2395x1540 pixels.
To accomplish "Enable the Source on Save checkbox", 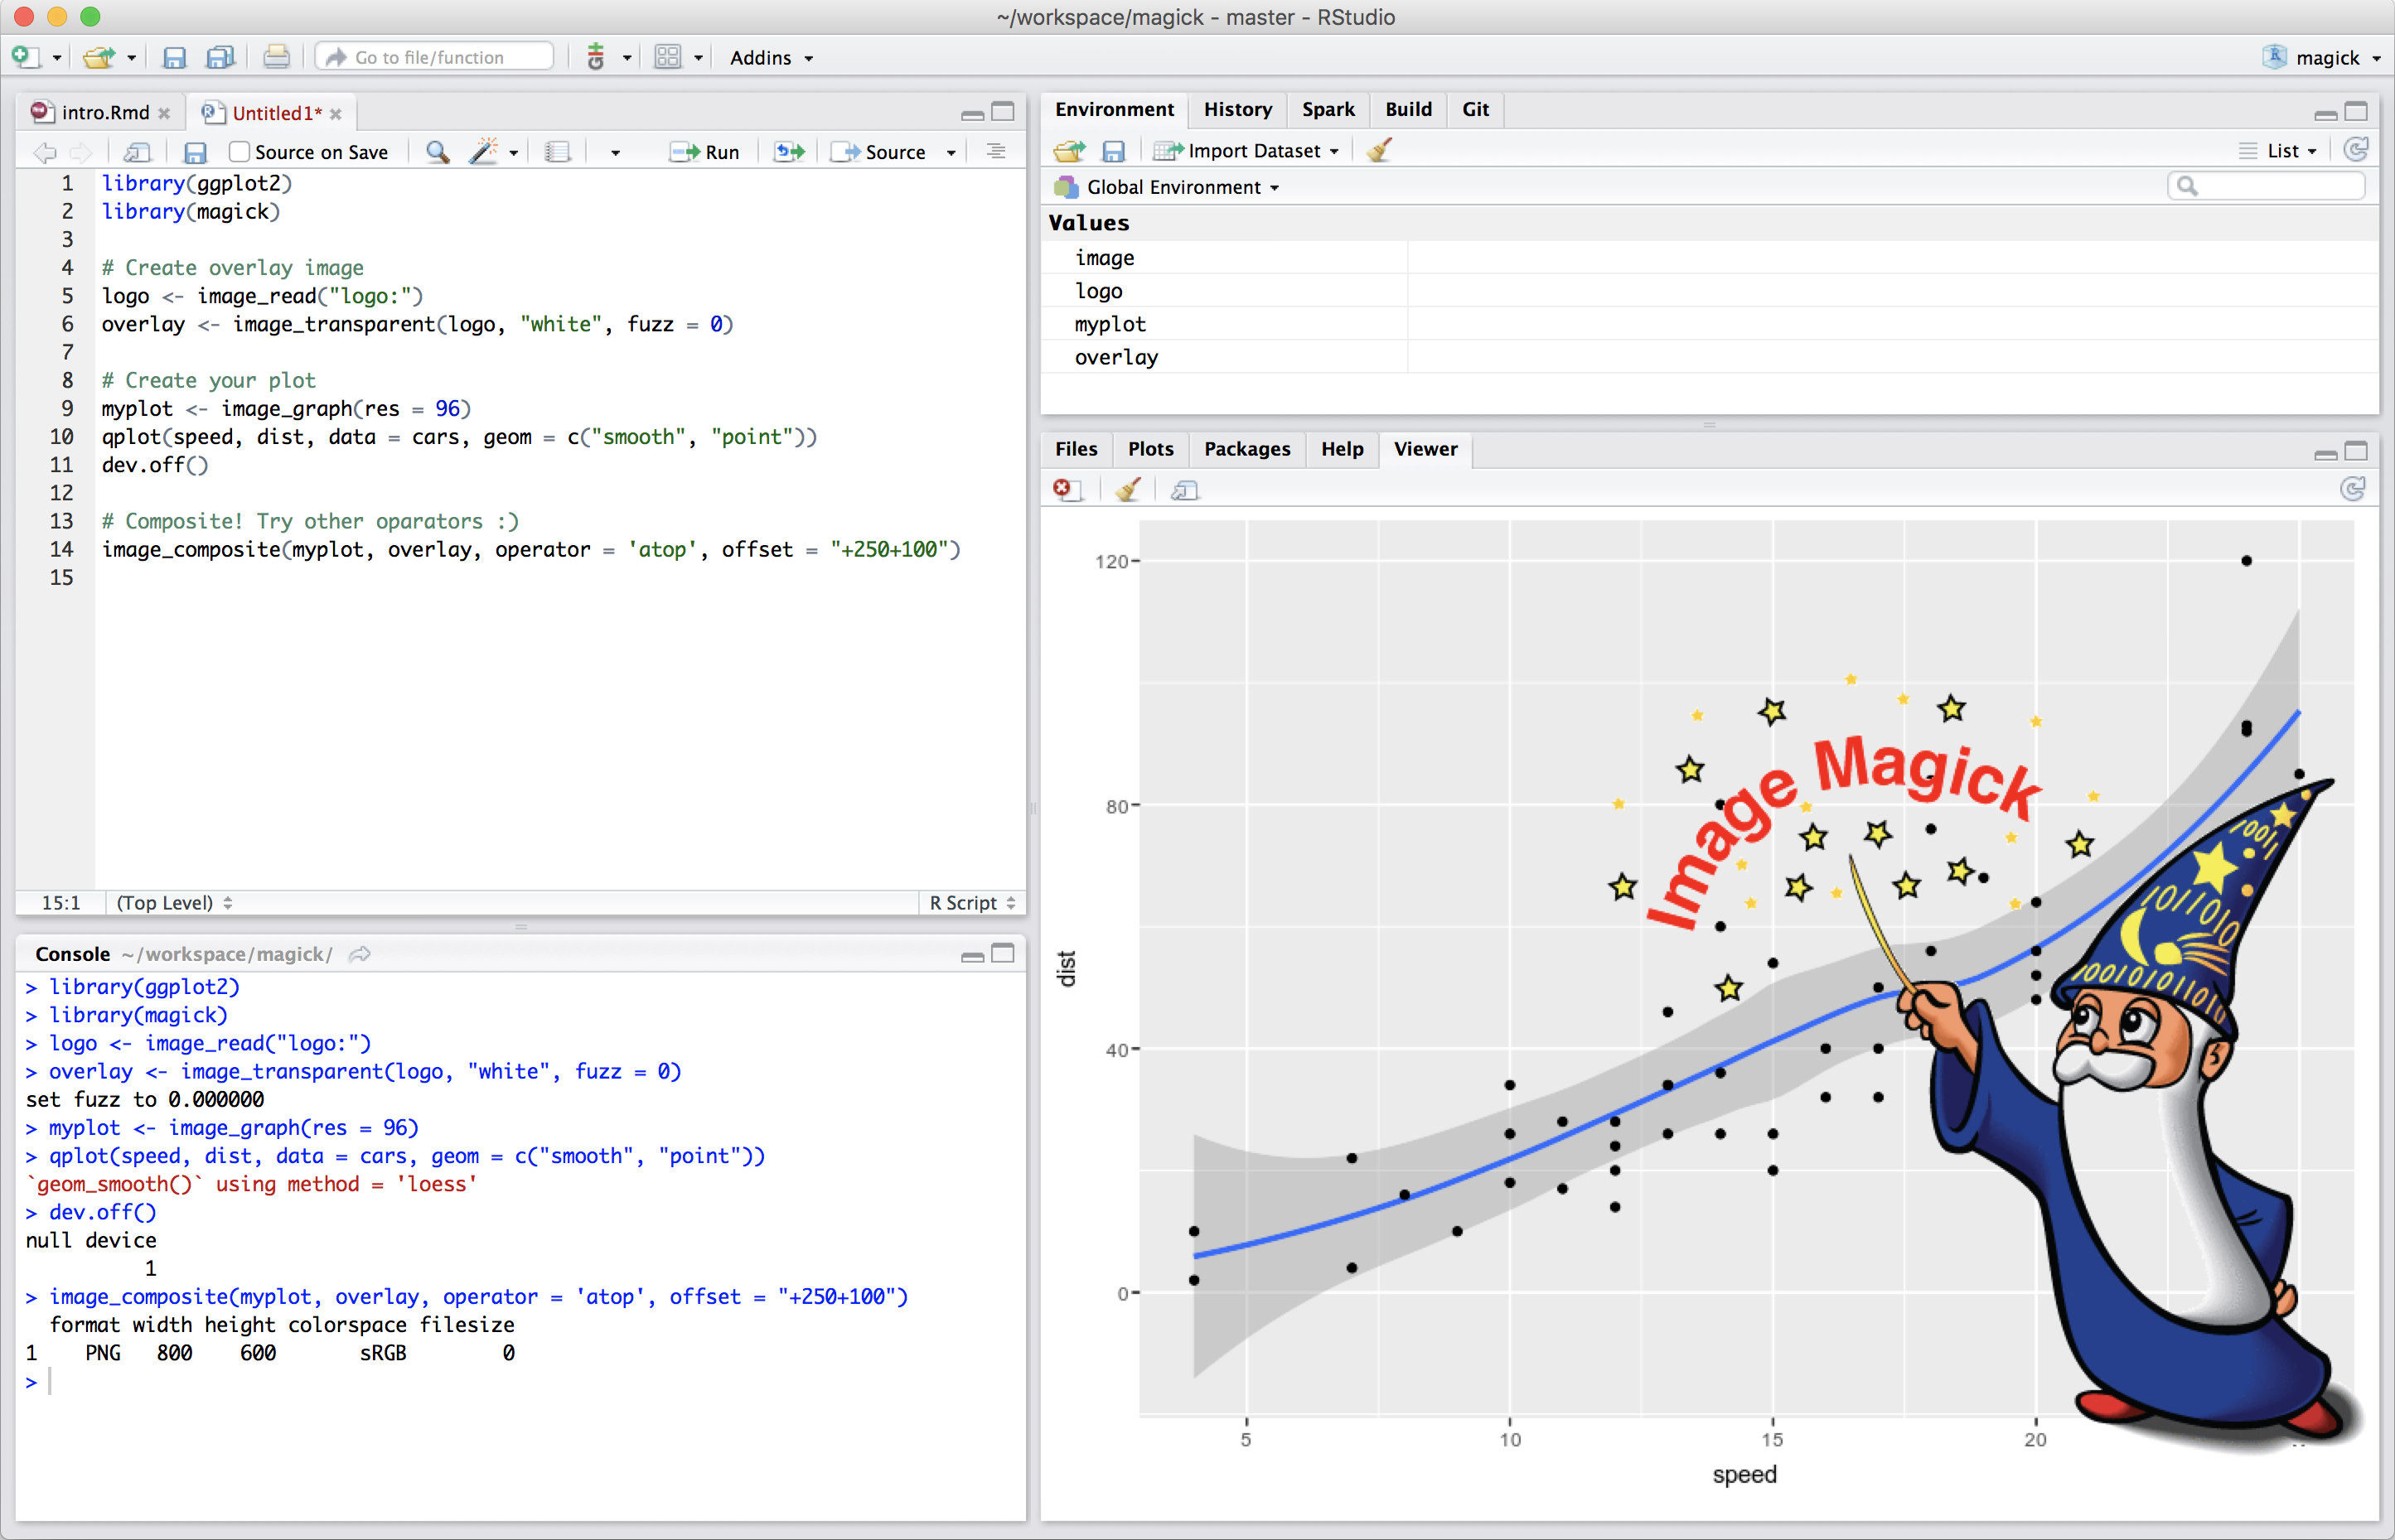I will point(239,152).
